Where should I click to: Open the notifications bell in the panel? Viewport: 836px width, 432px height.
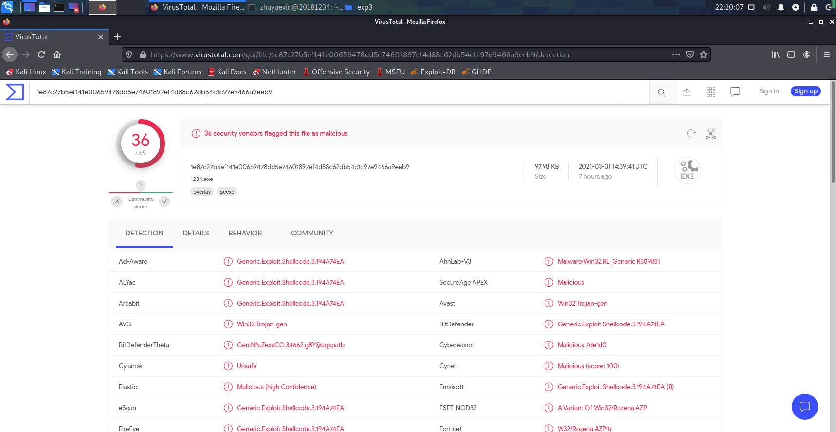pyautogui.click(x=781, y=7)
